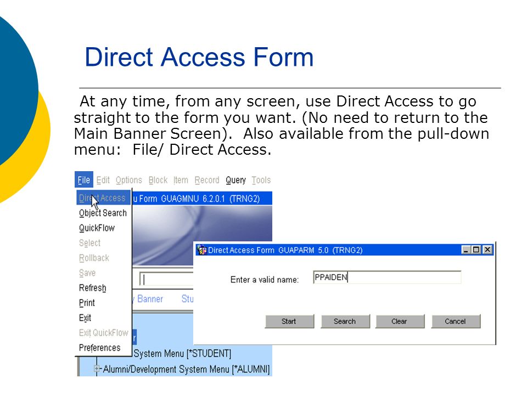
Task: Open the Options menu
Action: coord(128,180)
